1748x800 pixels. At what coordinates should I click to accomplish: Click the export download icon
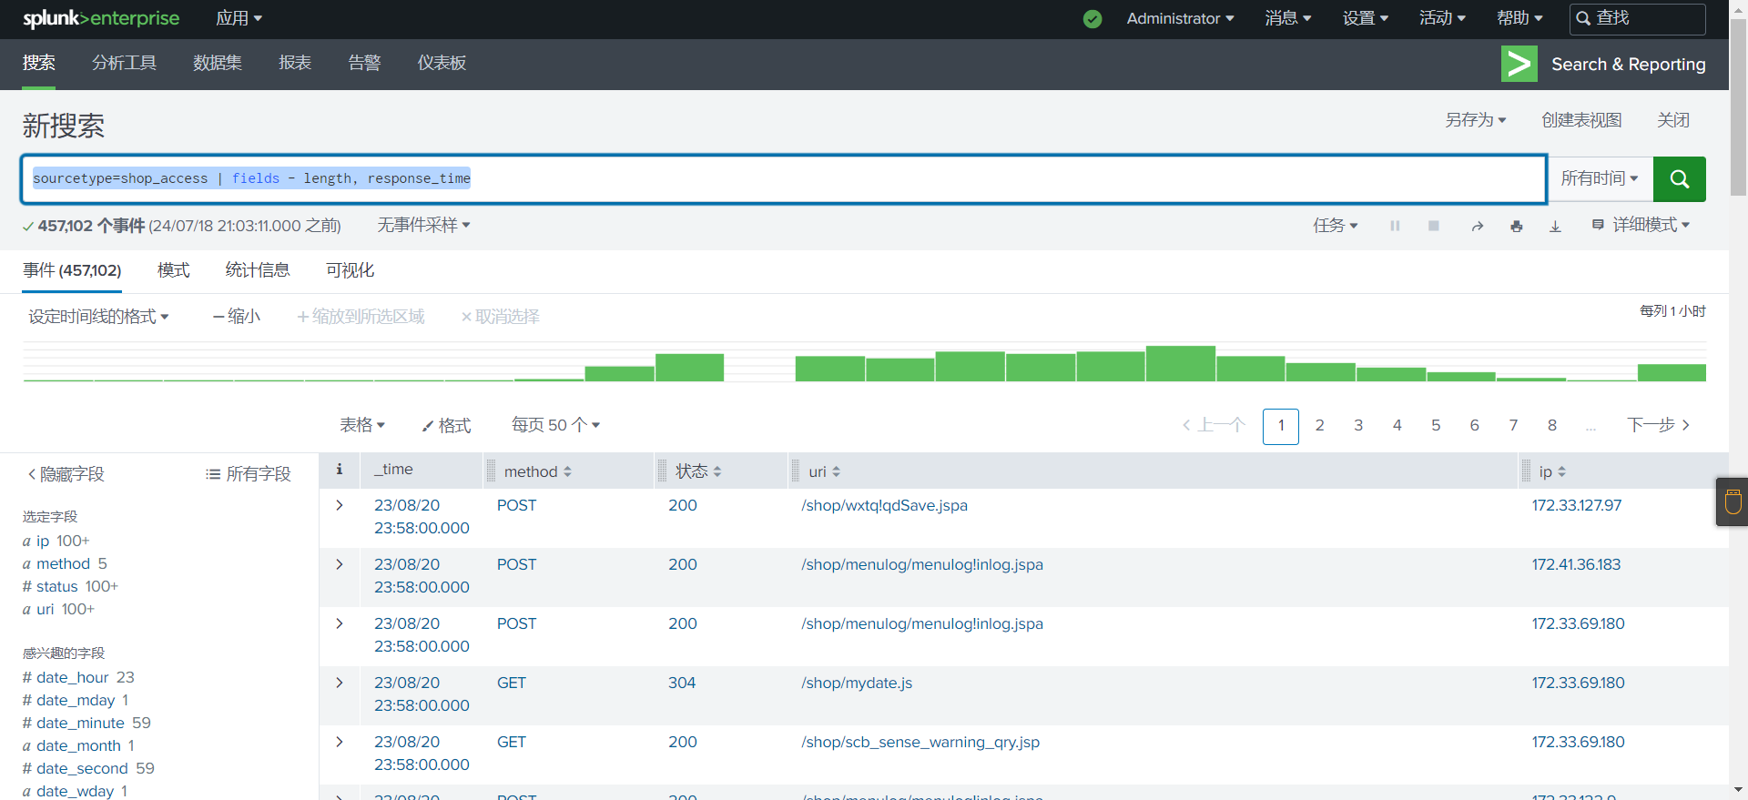[x=1555, y=227]
